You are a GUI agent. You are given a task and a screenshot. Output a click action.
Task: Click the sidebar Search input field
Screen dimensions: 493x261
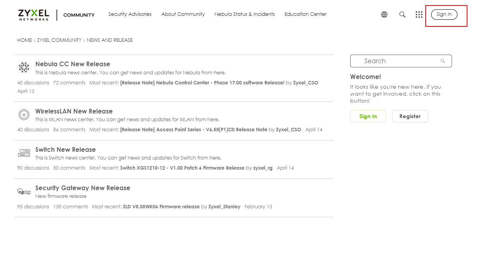coord(401,61)
